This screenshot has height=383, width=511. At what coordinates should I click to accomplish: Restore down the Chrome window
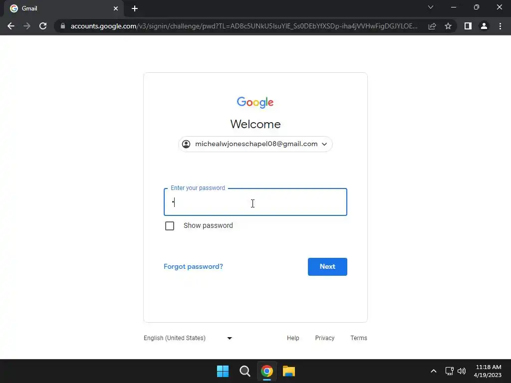(x=477, y=7)
